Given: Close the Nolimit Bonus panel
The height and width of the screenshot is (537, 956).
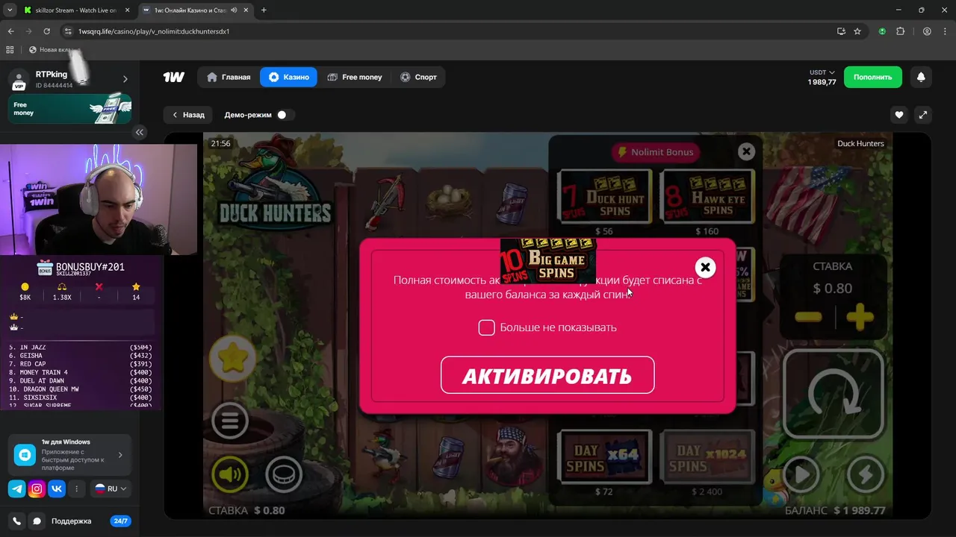Looking at the screenshot, I should [746, 151].
